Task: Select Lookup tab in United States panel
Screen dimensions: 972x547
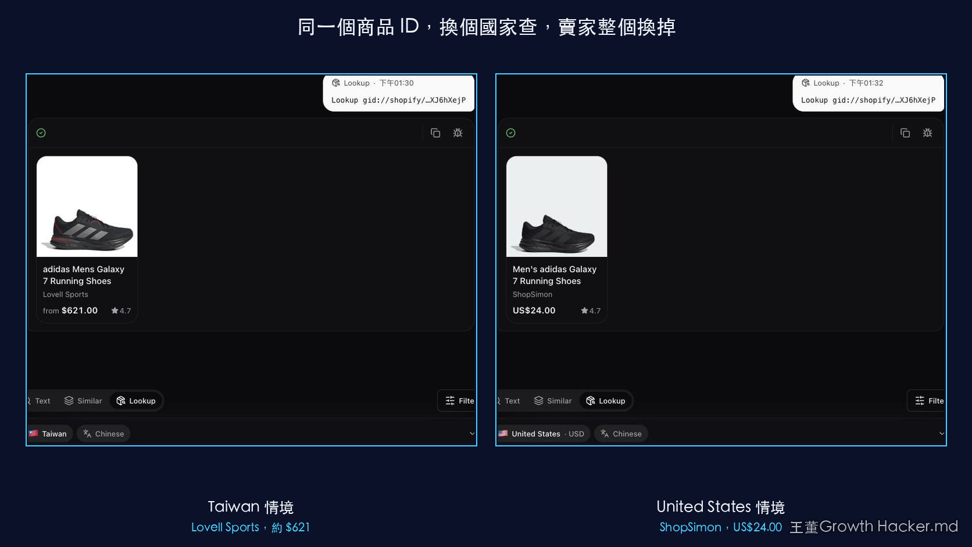Action: point(606,401)
